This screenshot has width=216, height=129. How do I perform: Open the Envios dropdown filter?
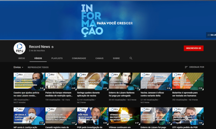[x=19, y=67]
